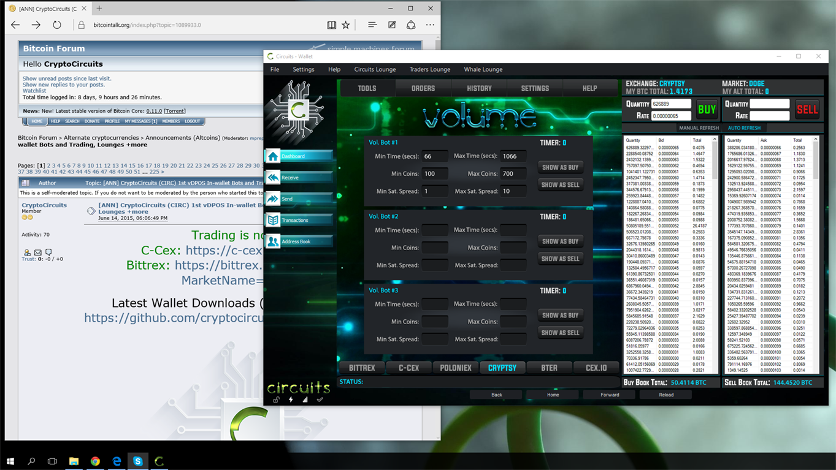The width and height of the screenshot is (836, 470).
Task: Open Transactions in wallet sidebar
Action: coord(299,220)
